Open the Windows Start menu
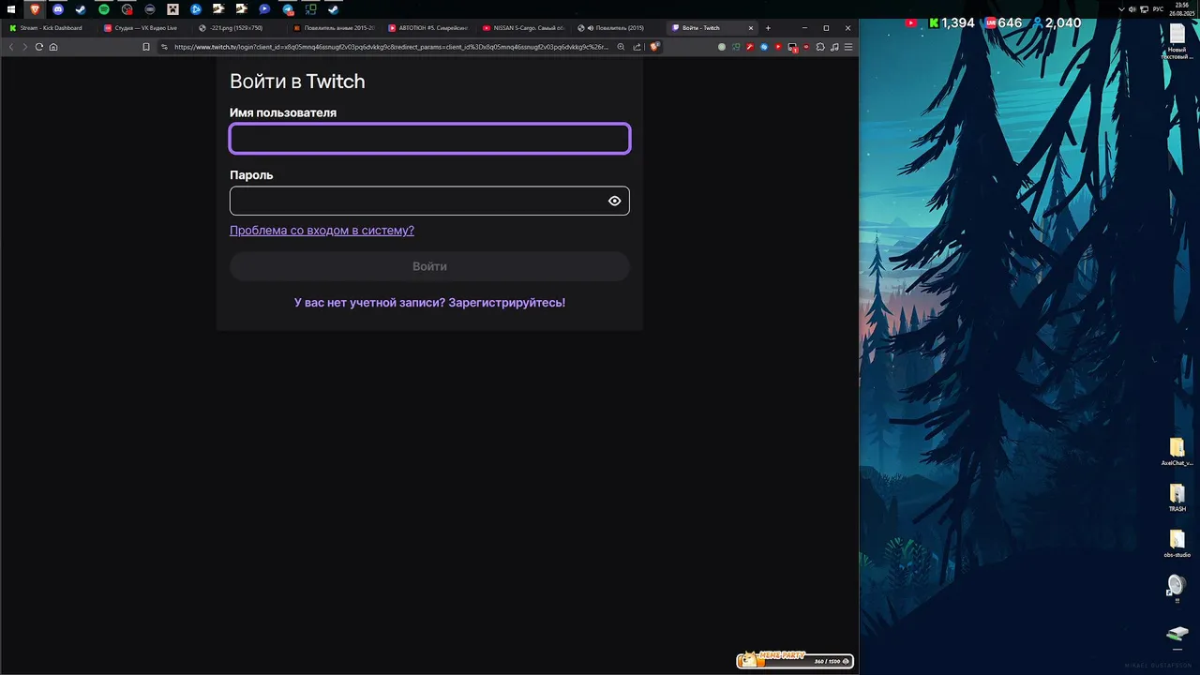The width and height of the screenshot is (1200, 675). point(11,9)
